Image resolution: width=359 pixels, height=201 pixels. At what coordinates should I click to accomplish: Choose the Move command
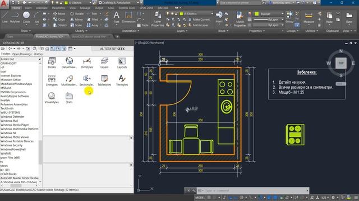(x=59, y=13)
